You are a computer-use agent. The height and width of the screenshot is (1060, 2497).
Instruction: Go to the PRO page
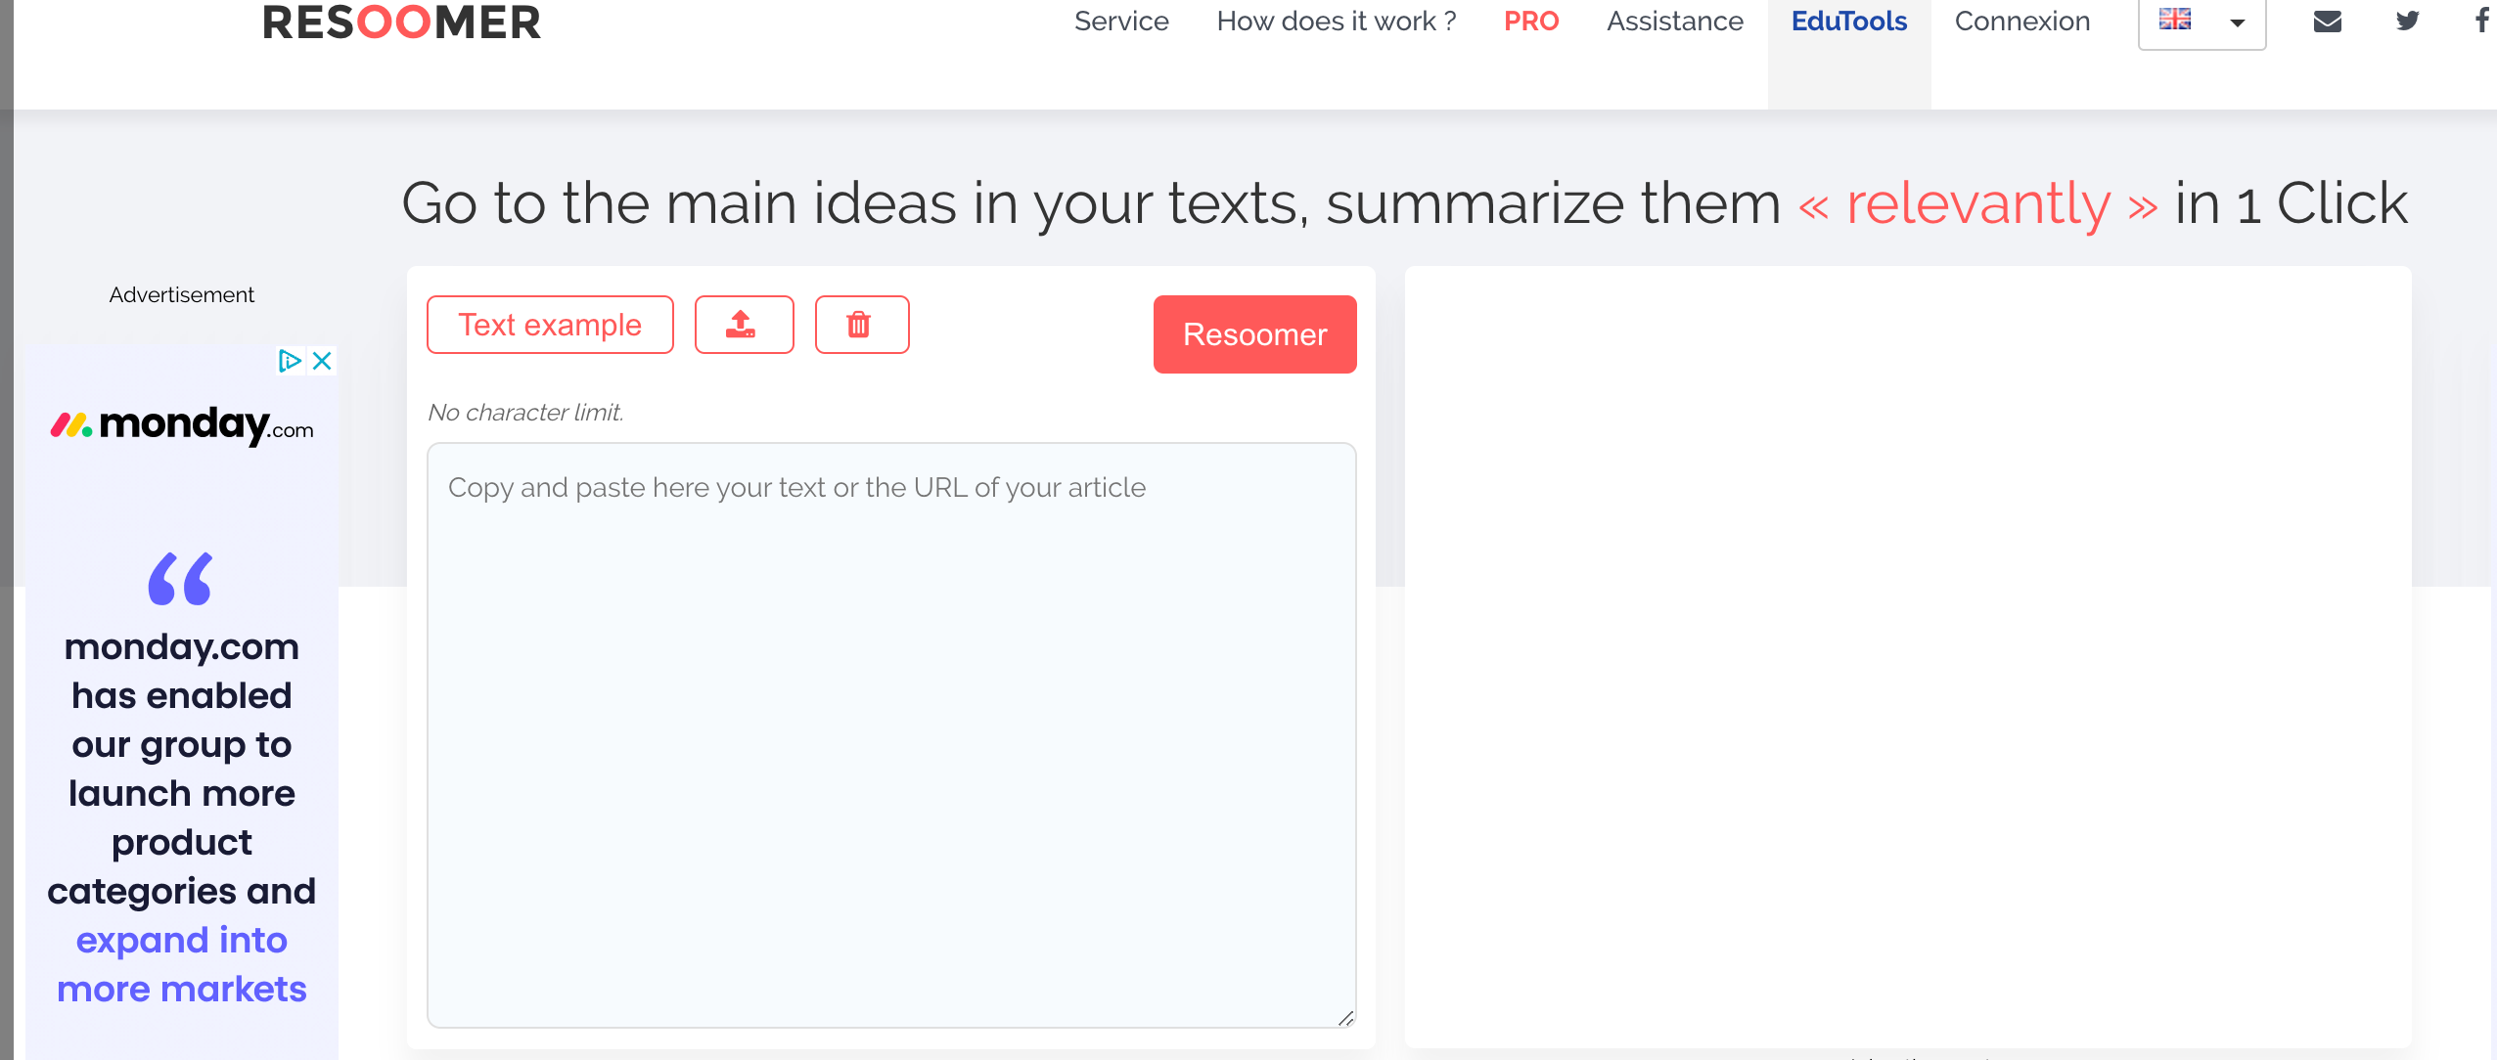pos(1531,22)
